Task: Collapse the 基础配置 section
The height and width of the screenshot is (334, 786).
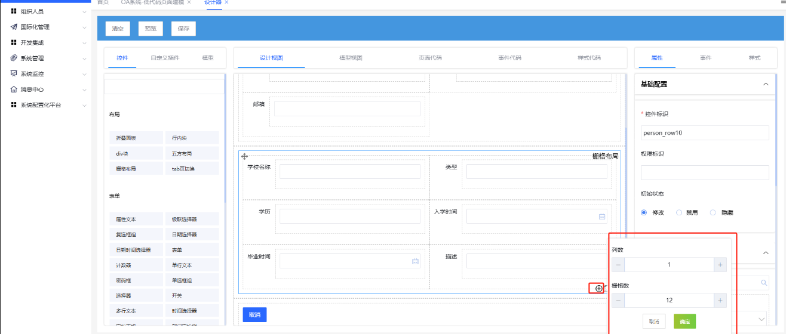Action: (766, 85)
